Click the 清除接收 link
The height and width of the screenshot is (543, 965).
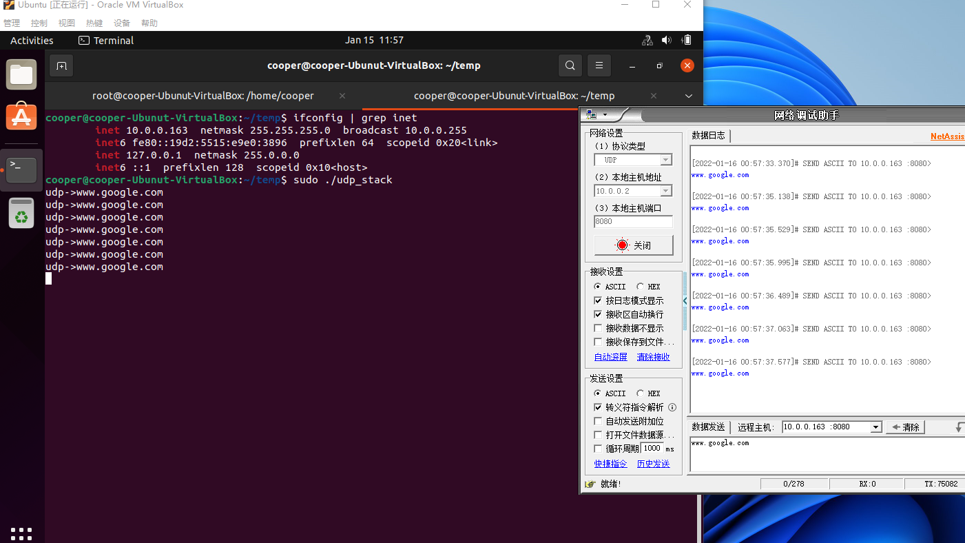653,357
